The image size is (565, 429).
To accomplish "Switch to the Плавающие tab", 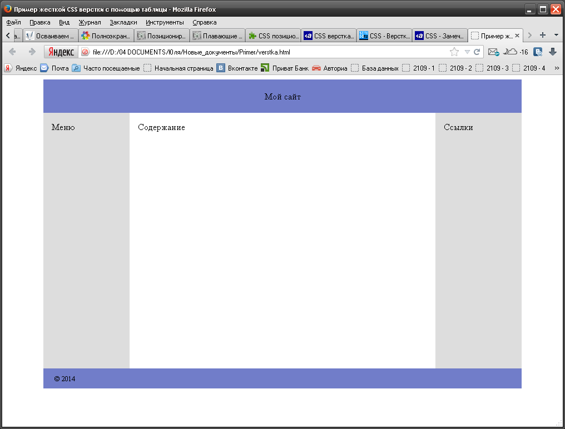I will pyautogui.click(x=217, y=36).
